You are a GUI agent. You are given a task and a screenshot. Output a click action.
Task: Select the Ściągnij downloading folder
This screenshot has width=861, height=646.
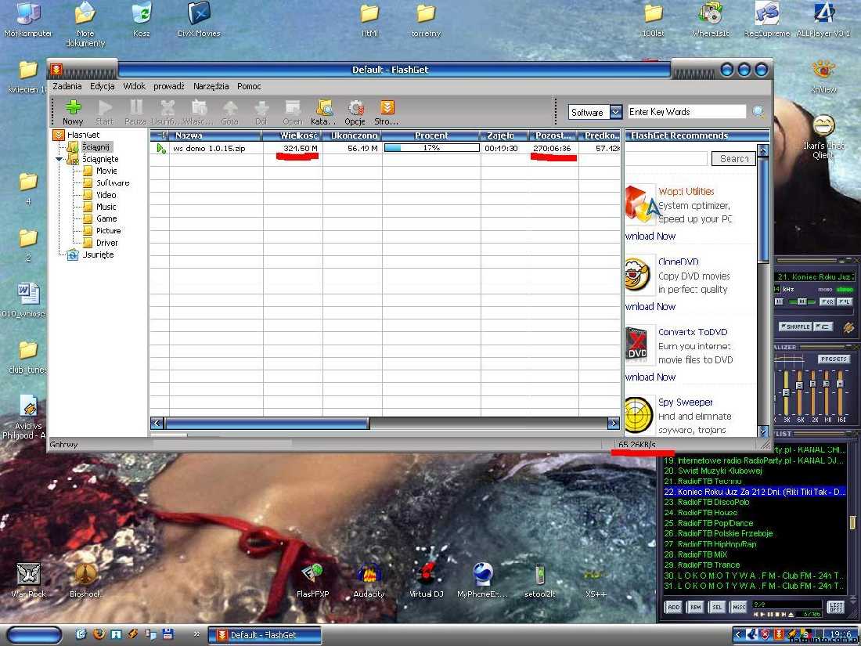tap(90, 146)
